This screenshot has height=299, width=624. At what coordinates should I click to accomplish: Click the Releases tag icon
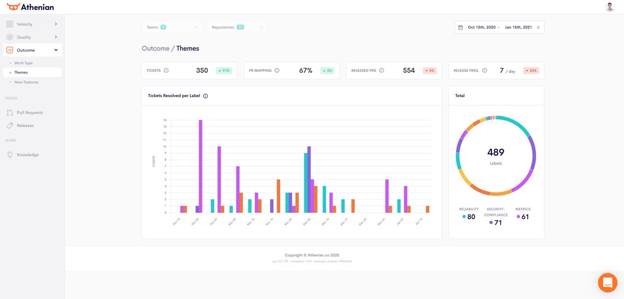10,126
